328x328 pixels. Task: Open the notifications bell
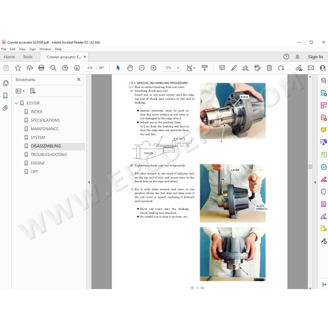297,57
